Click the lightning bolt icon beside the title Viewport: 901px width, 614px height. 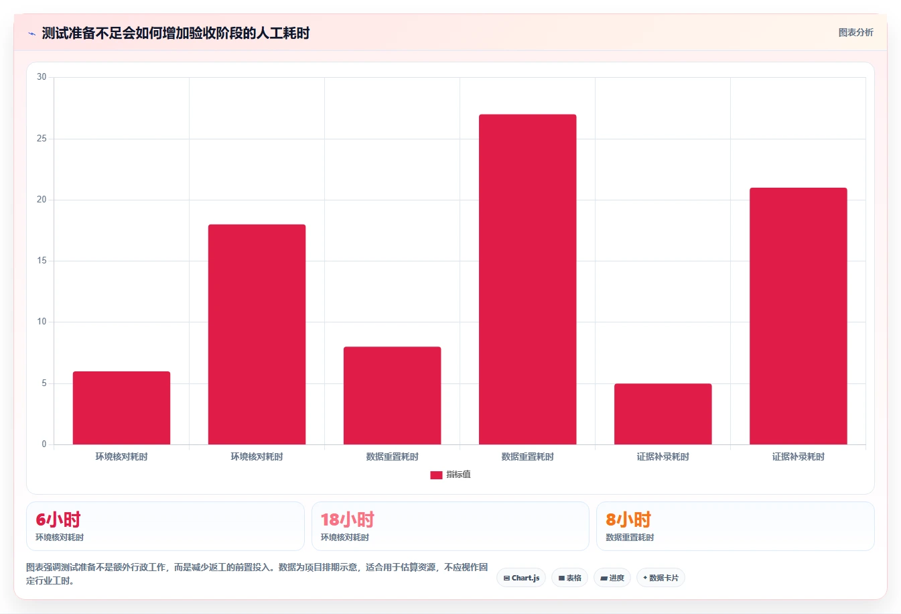31,34
